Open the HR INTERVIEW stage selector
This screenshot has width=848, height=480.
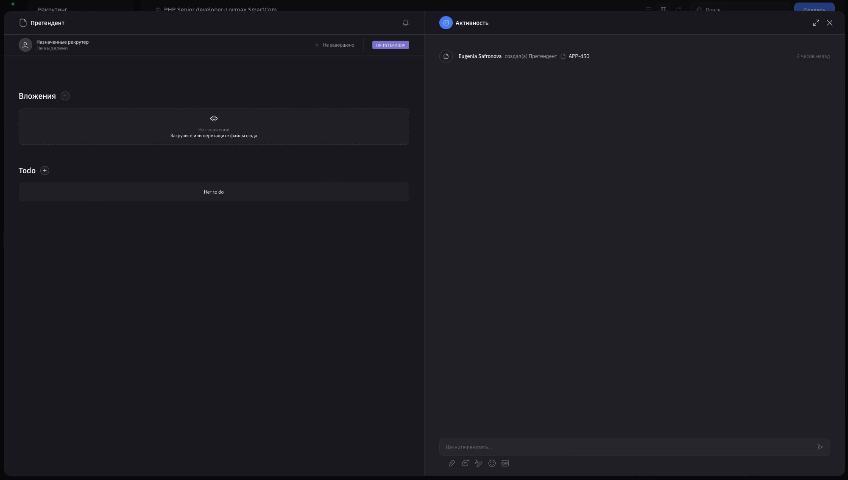[x=390, y=45]
